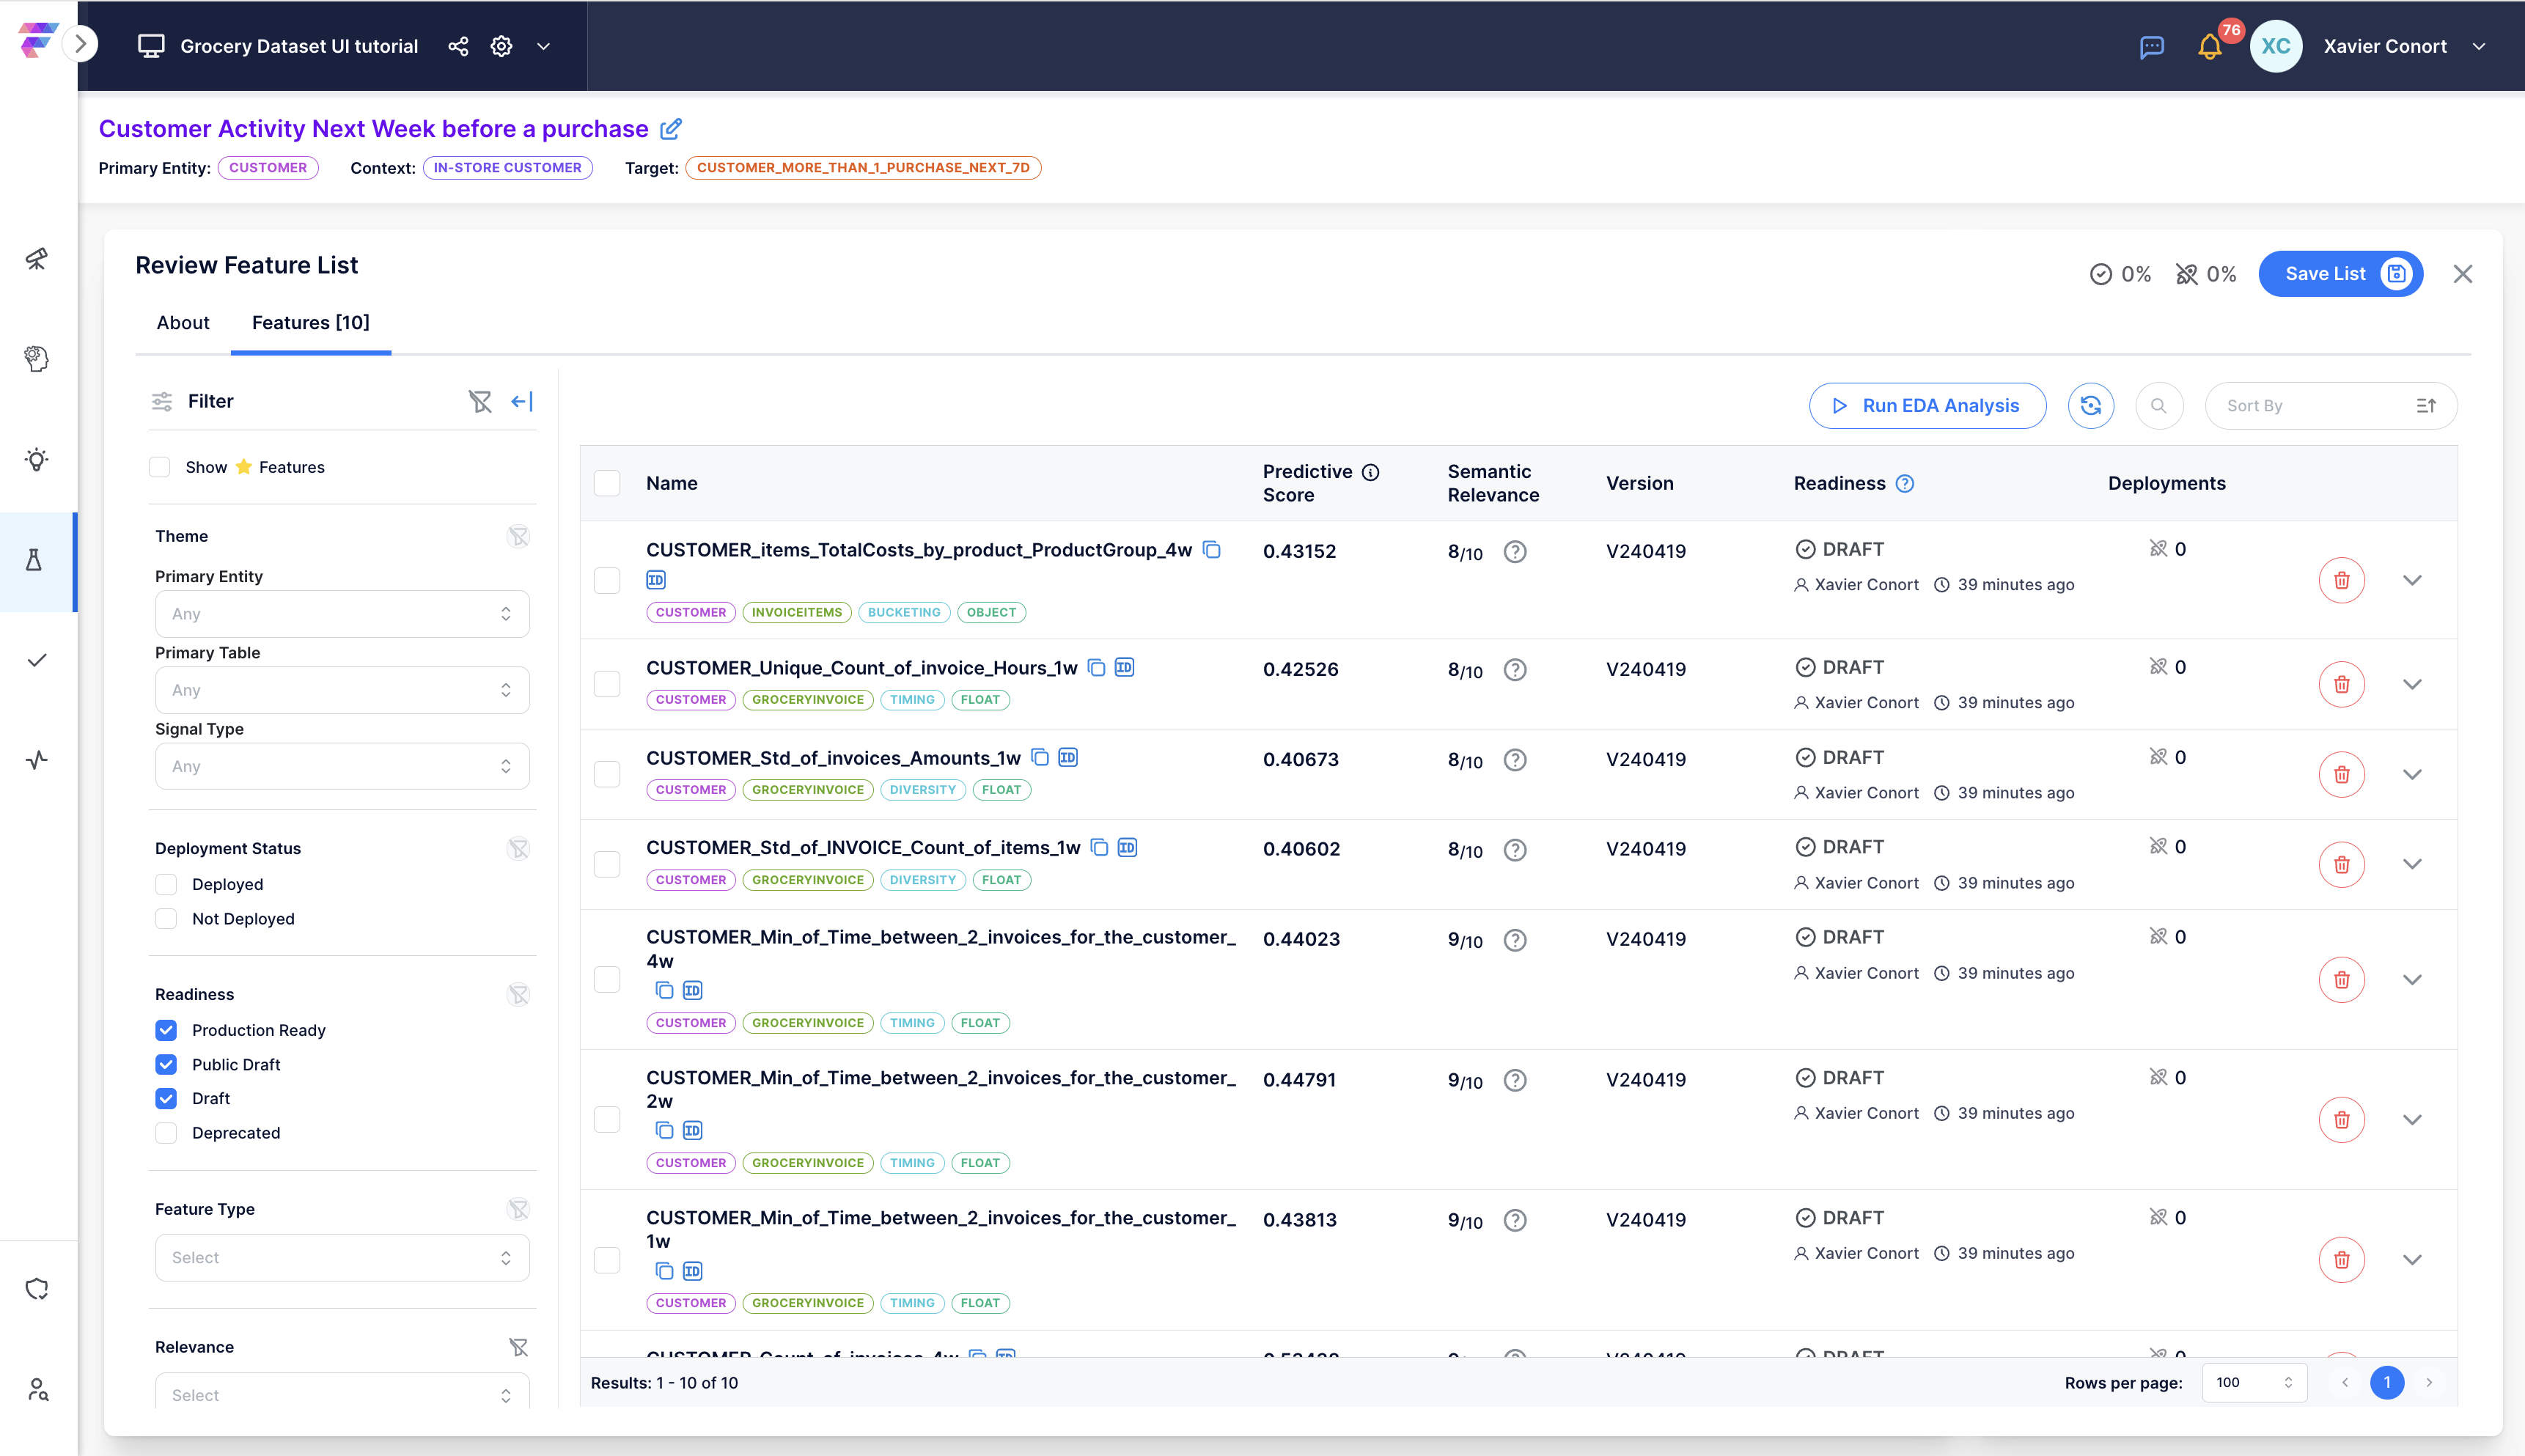Viewport: 2525px width, 1456px height.
Task: Open the head/brain icon in left sidebar
Action: (x=37, y=359)
